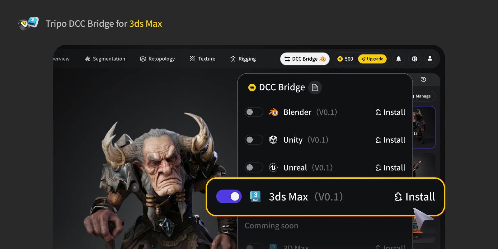Open the language globe icon
The width and height of the screenshot is (498, 249).
415,59
